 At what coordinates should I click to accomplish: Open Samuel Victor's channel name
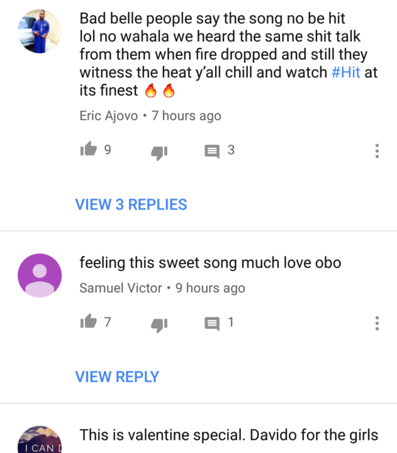(x=121, y=288)
